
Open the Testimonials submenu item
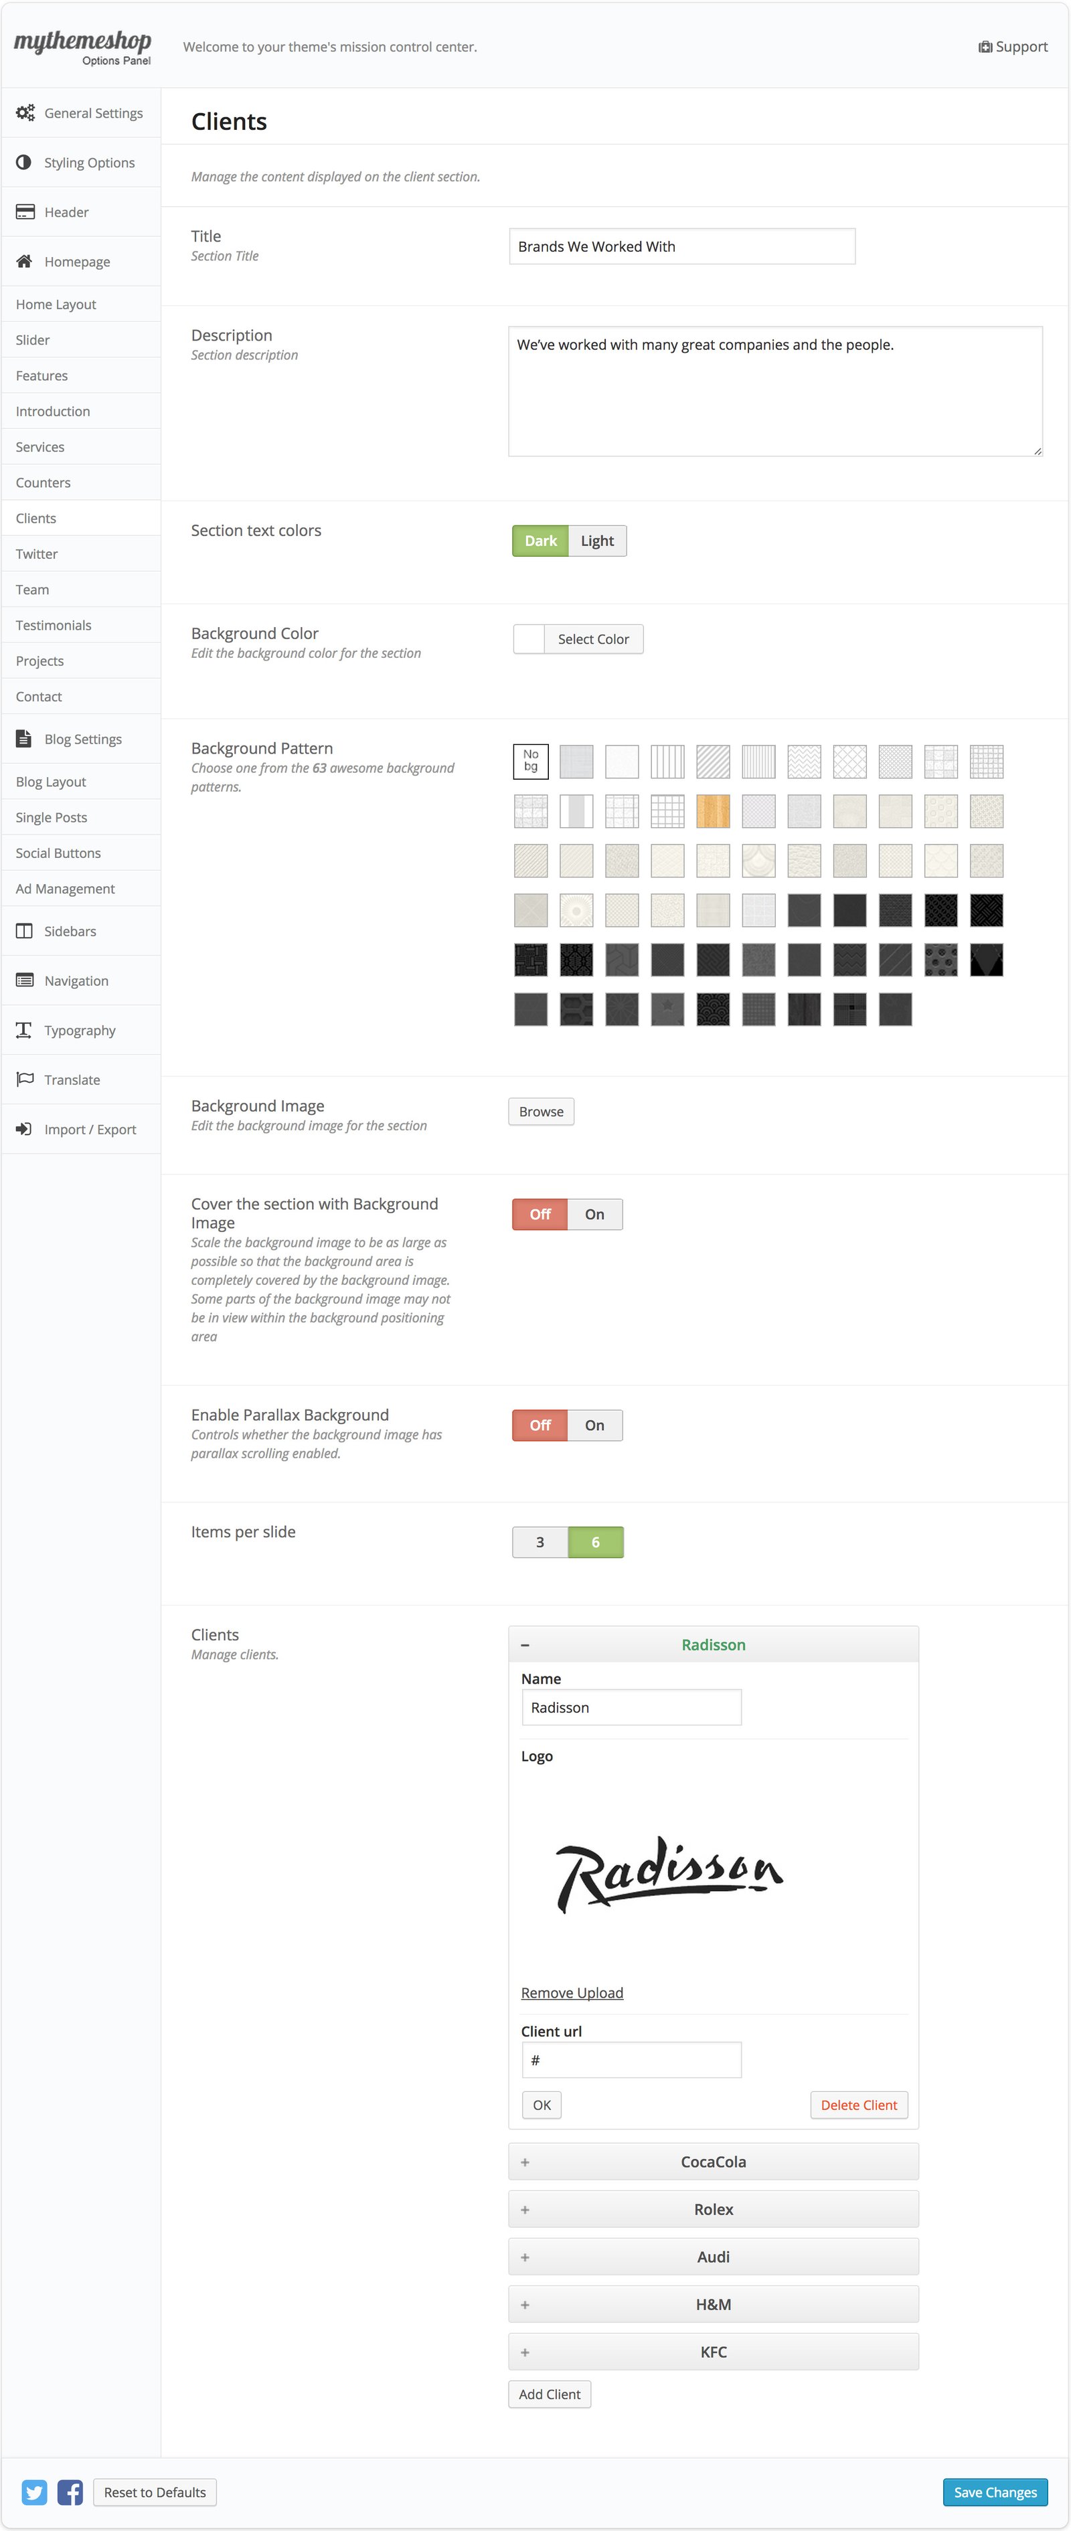[x=53, y=625]
